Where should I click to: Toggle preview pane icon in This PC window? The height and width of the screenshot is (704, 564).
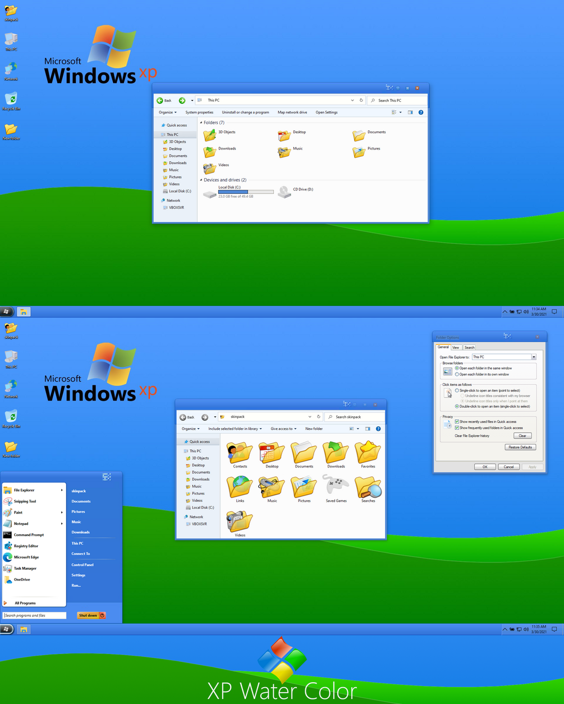tap(410, 112)
